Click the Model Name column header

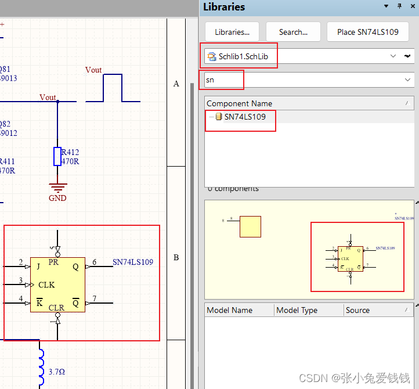click(240, 310)
